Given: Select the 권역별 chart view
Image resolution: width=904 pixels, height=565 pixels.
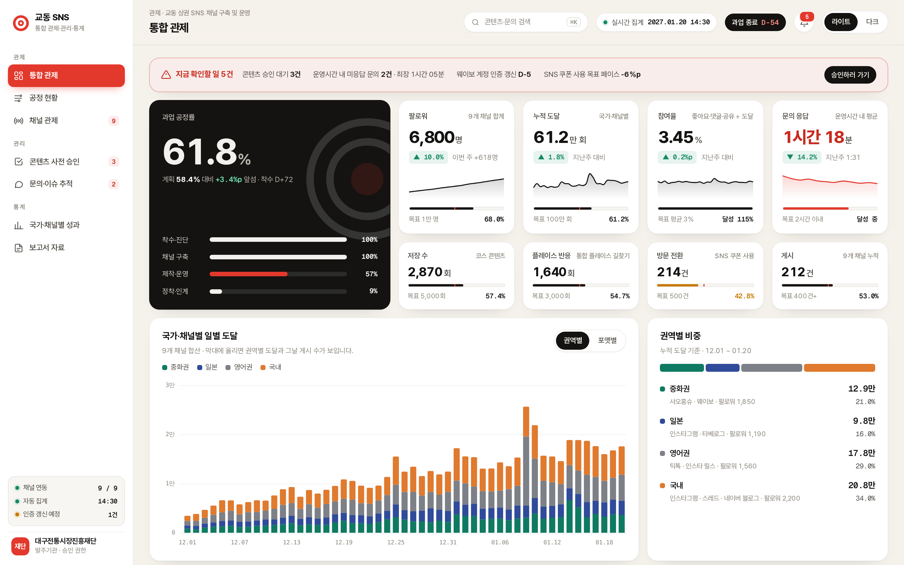Looking at the screenshot, I should coord(573,340).
